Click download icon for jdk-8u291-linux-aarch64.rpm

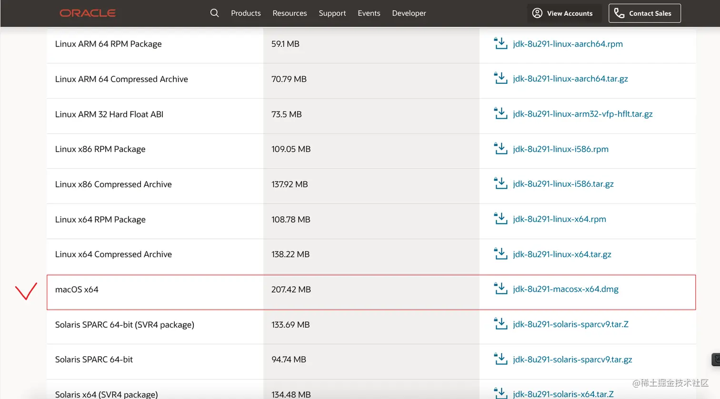click(x=500, y=43)
